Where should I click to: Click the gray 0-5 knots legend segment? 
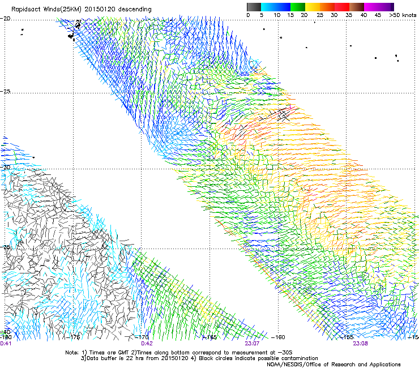(254, 7)
